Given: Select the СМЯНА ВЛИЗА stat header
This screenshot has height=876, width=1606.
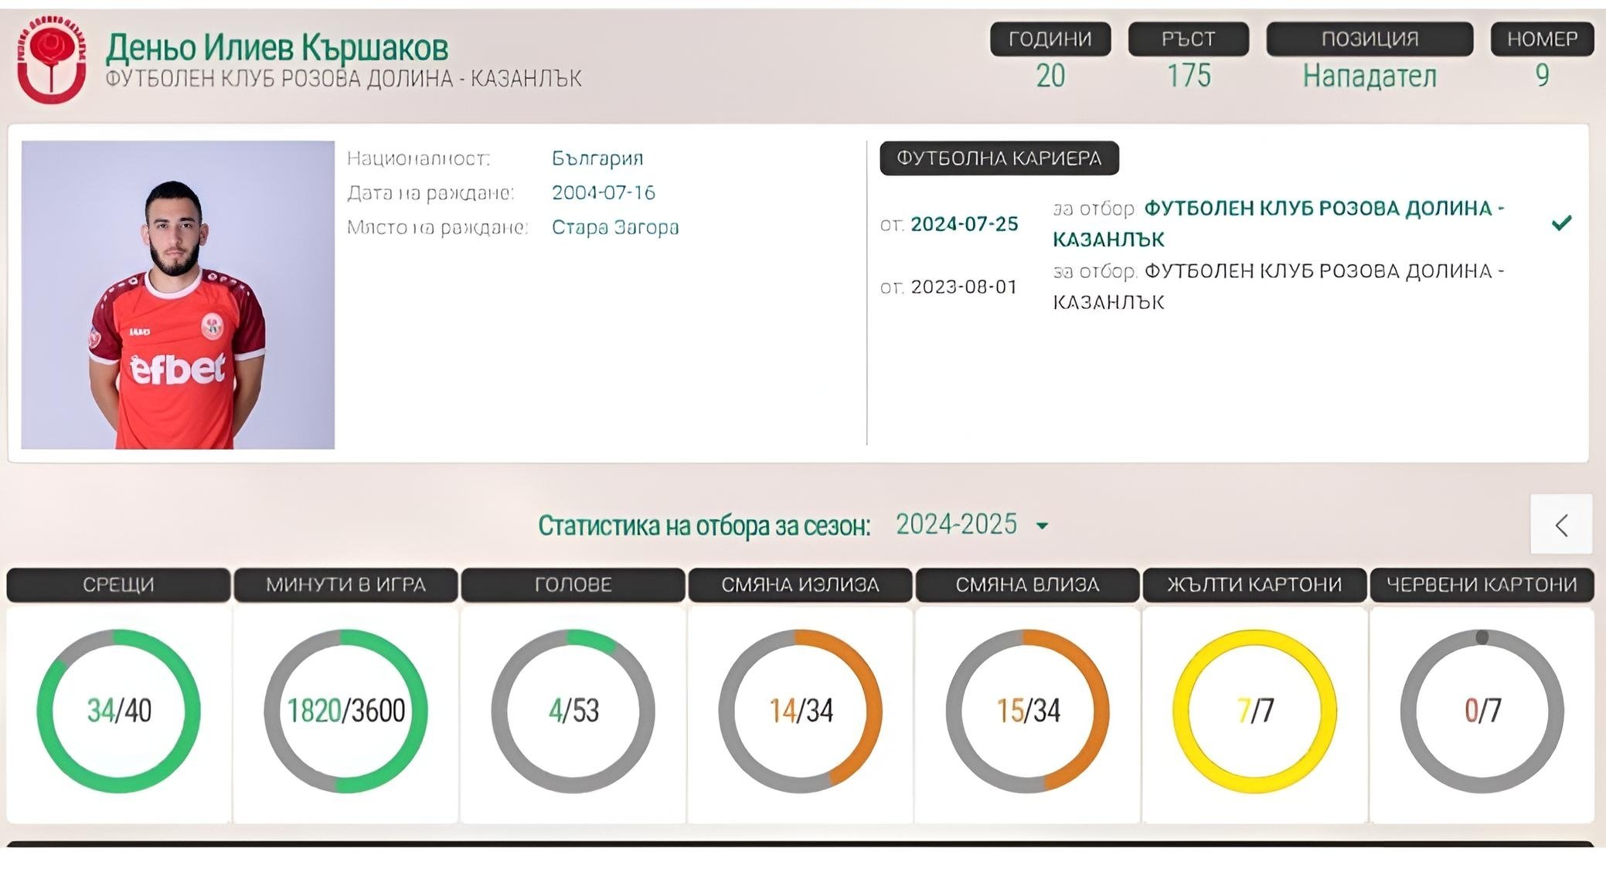Looking at the screenshot, I should click(x=1027, y=585).
